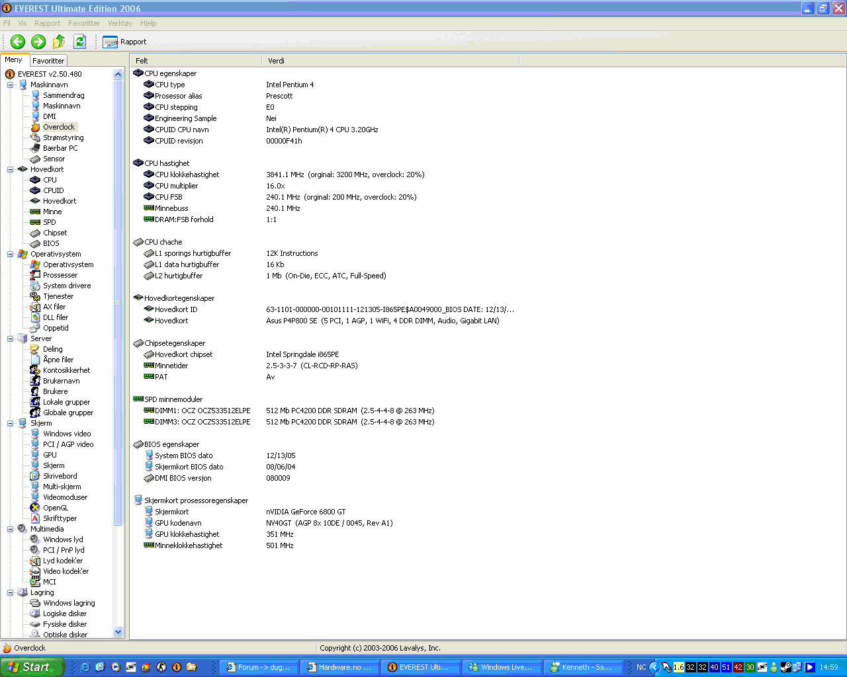Collapse the Multimedia tree group

(x=10, y=529)
